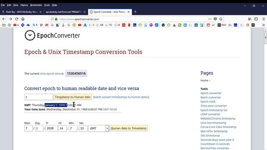
Task: Open the Firefox hamburger menu
Action: [264, 19]
